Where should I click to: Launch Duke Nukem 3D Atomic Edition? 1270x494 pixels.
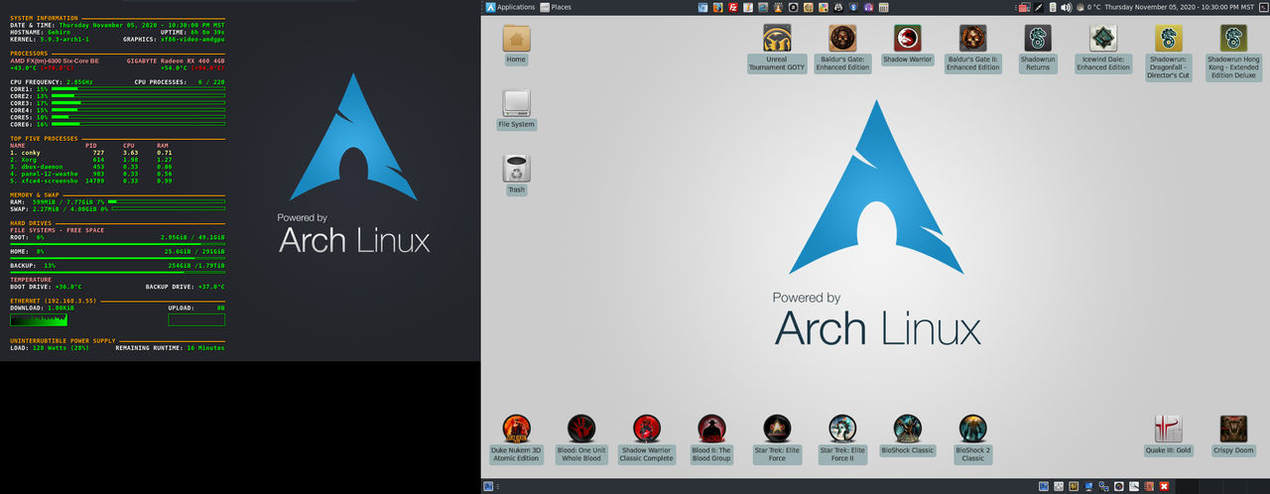pyautogui.click(x=516, y=438)
